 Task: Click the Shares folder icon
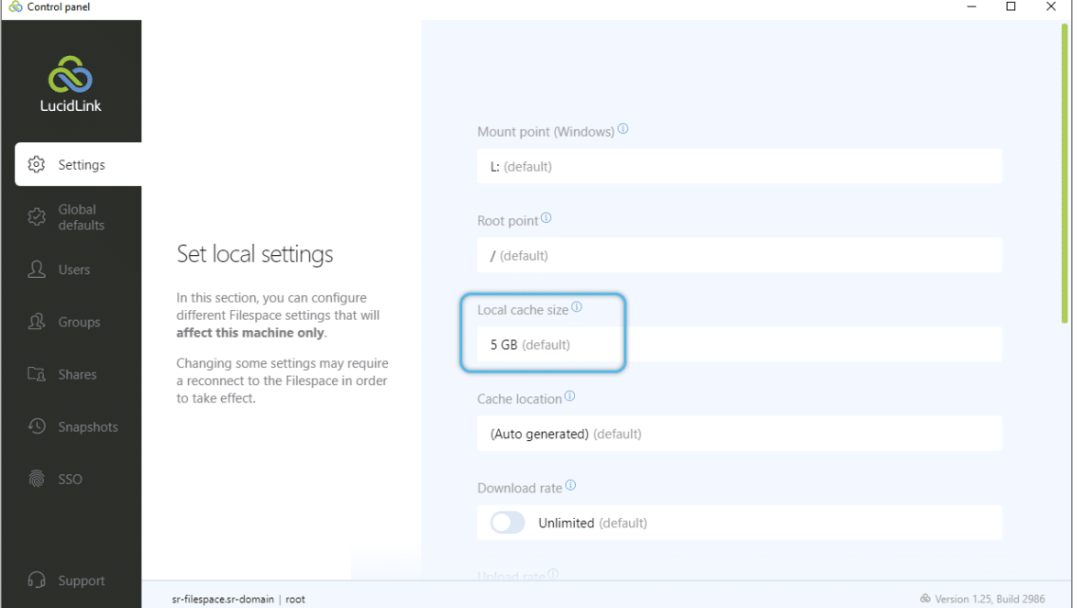(37, 373)
